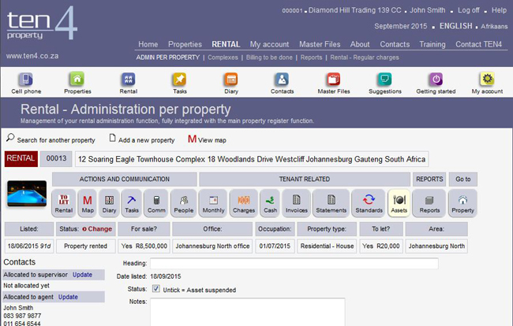The image size is (513, 326).
Task: Open Rental - Regular charges submenu
Action: (x=365, y=57)
